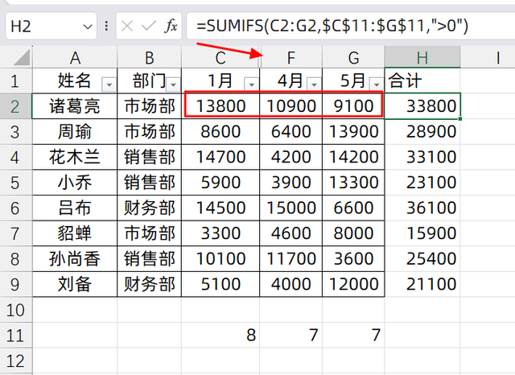
Task: Select cell with value 8 in row 11
Action: [x=220, y=336]
